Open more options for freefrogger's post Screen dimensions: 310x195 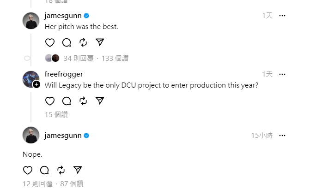pos(282,74)
